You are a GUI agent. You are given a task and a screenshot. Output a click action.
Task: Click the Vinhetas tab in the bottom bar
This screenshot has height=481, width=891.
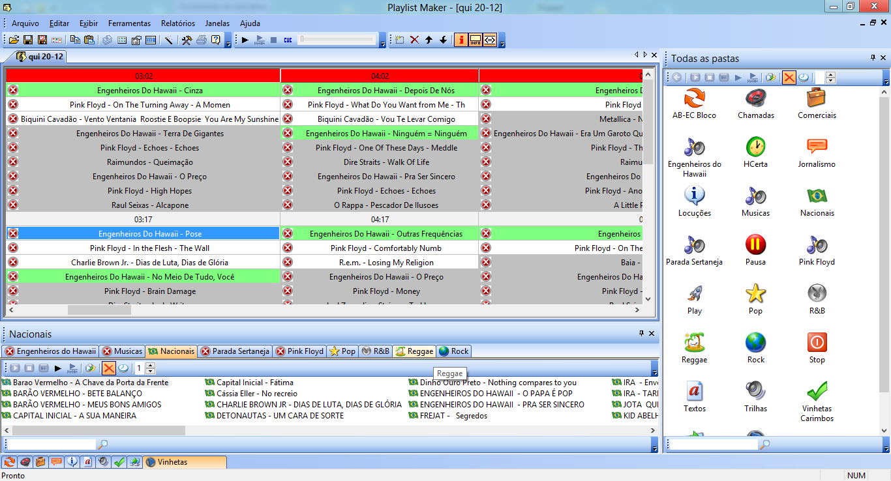pyautogui.click(x=185, y=462)
